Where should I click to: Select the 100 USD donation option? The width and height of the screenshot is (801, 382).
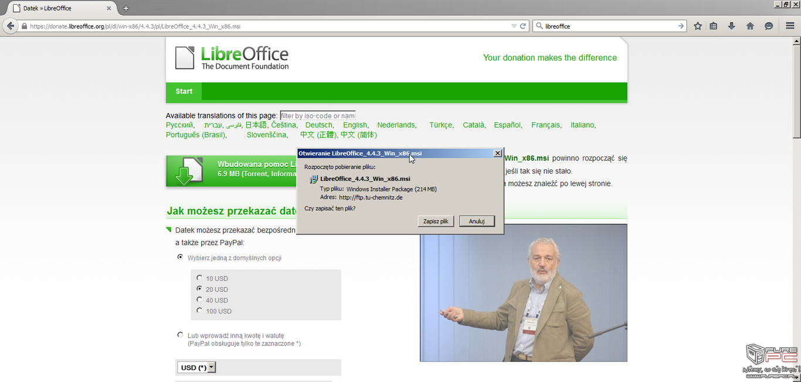[199, 311]
